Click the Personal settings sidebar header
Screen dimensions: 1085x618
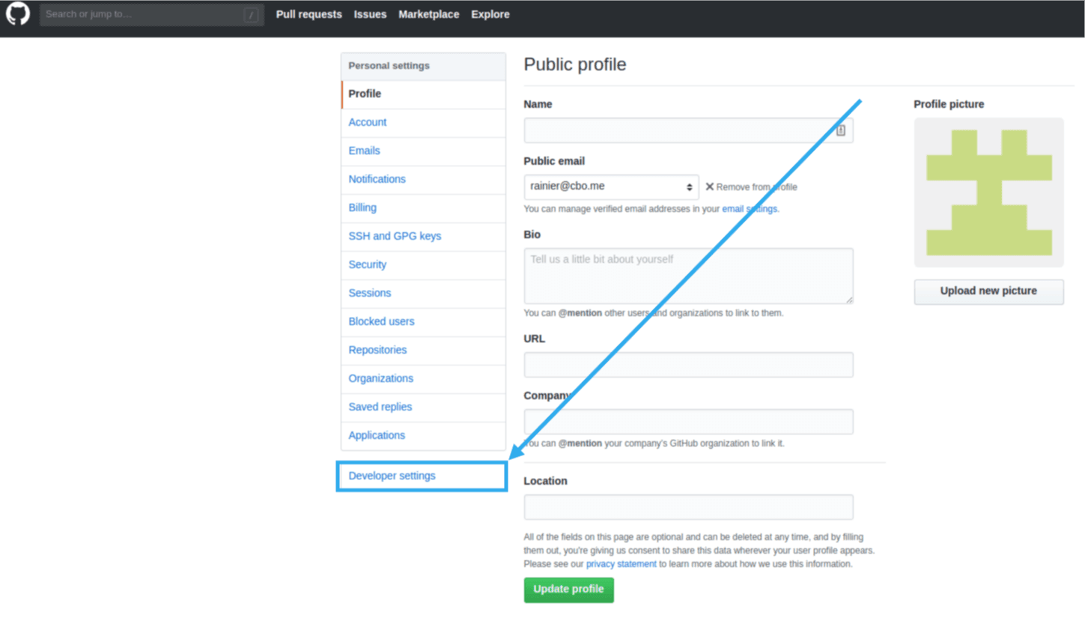point(423,66)
